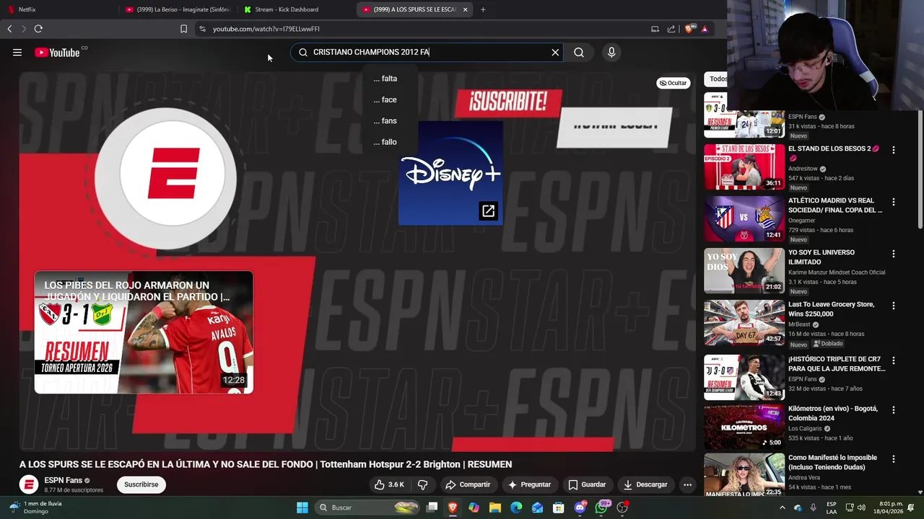The width and height of the screenshot is (924, 519).
Task: Open the ESPN Fans channel avatar
Action: pyautogui.click(x=29, y=484)
